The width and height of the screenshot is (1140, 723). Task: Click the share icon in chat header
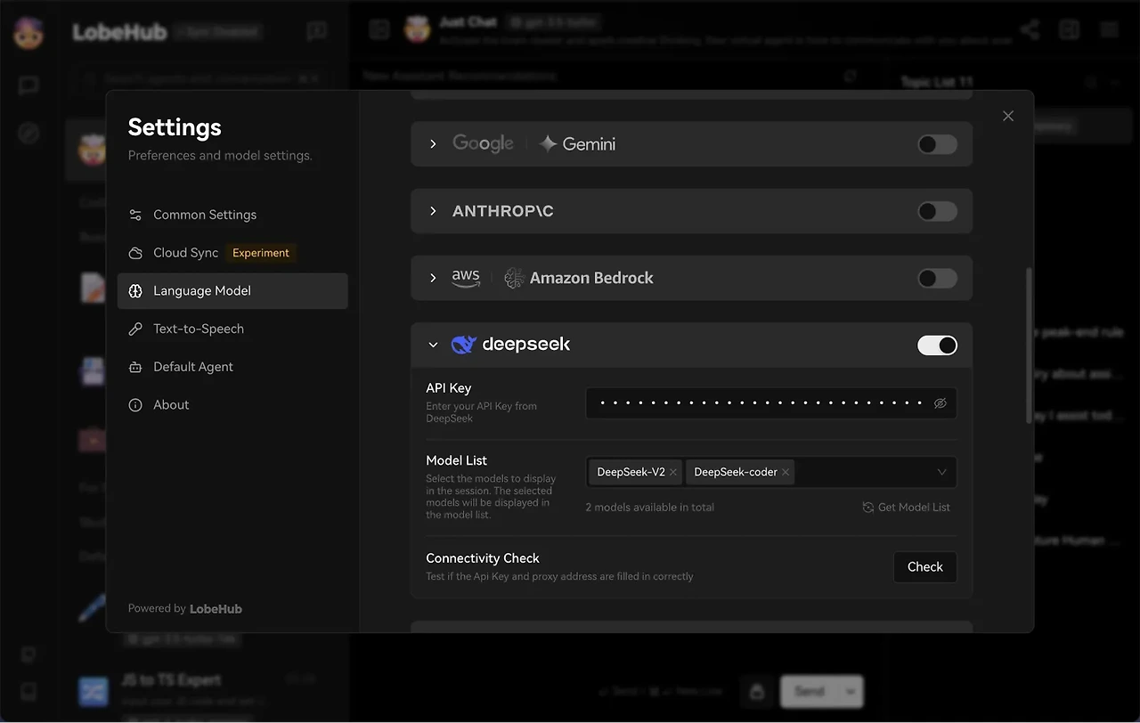tap(1030, 29)
